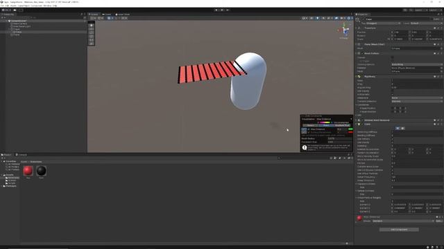The image size is (444, 249).
Task: Toggle Max Distance checkbox in Cloth Constraints
Action: click(x=309, y=129)
